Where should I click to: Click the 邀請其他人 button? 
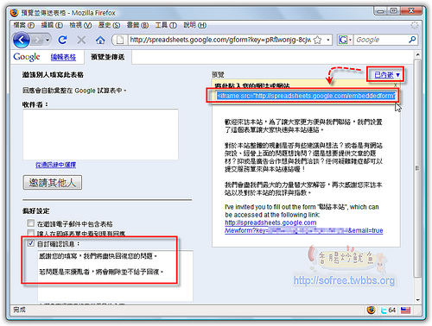[53, 183]
